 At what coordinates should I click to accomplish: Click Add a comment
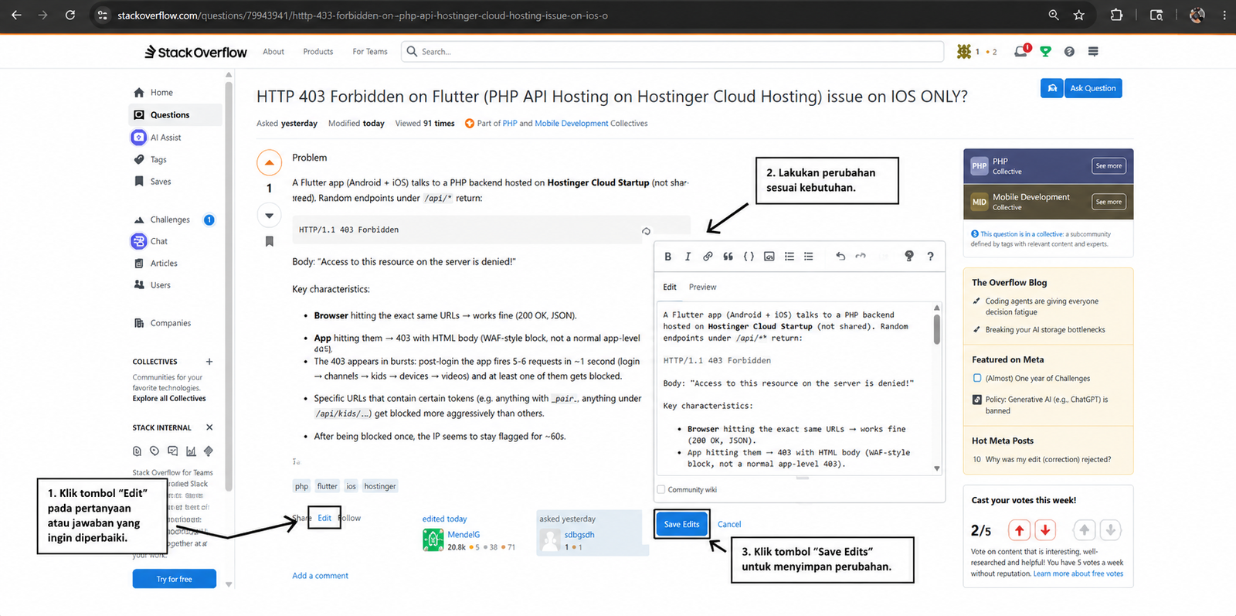[x=320, y=576]
